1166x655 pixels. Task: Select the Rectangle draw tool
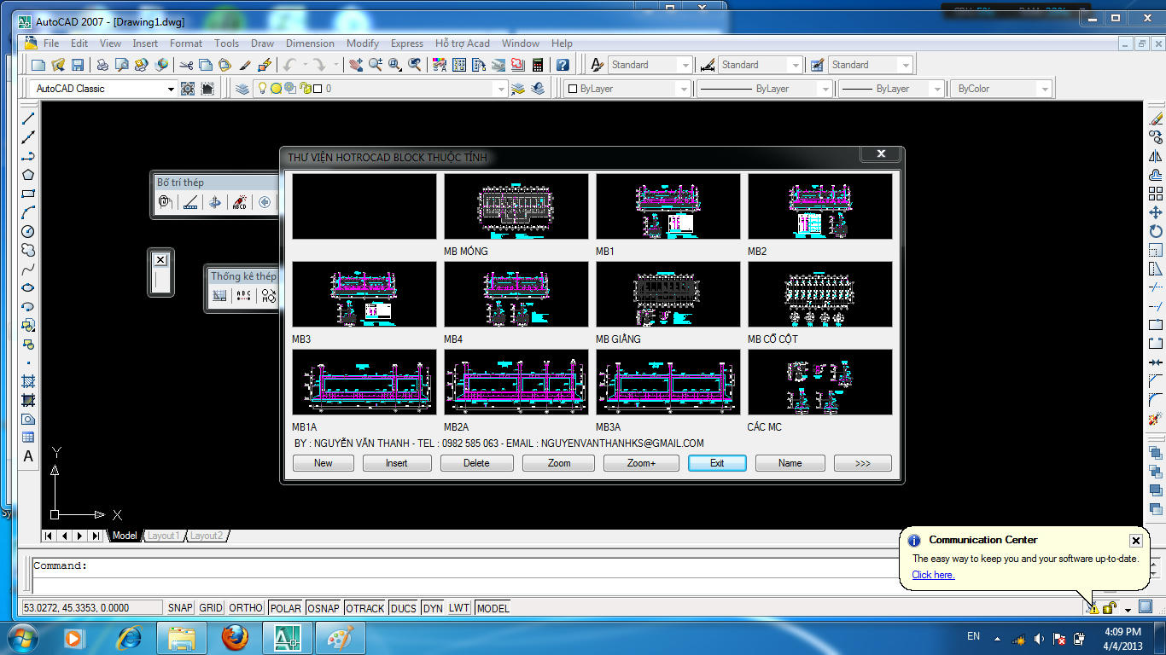pyautogui.click(x=28, y=194)
